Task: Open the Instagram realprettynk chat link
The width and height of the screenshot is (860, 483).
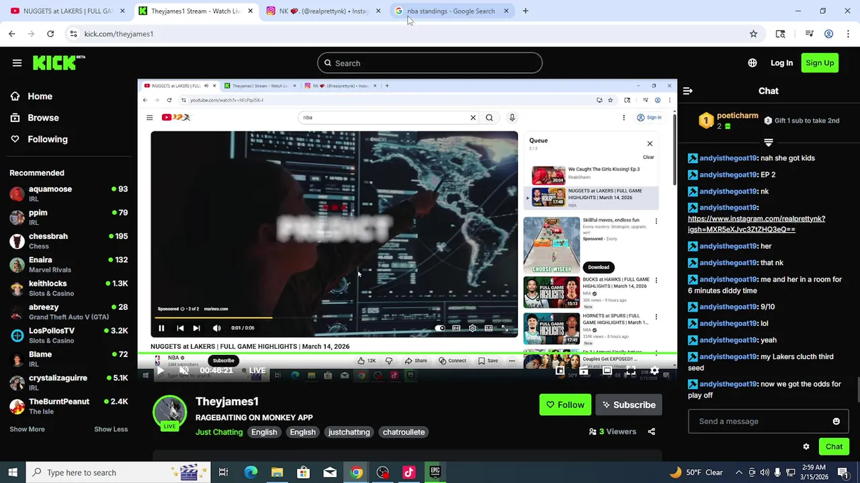Action: coord(757,224)
